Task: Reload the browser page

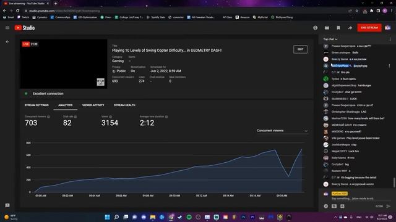Action: [18, 11]
